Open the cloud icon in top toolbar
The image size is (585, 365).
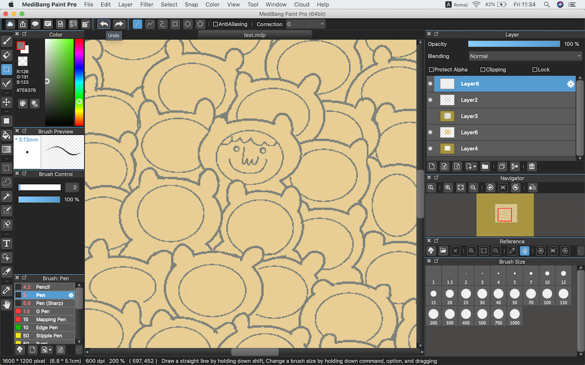tap(10, 24)
